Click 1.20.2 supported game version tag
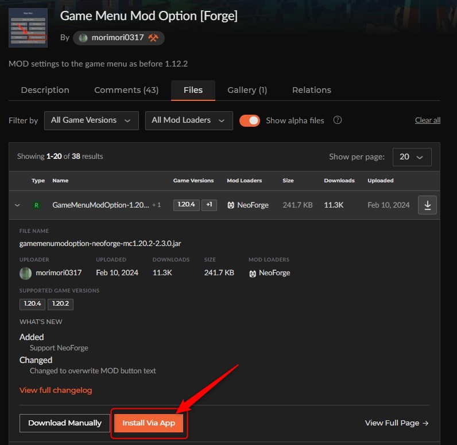The width and height of the screenshot is (457, 445). (x=60, y=304)
